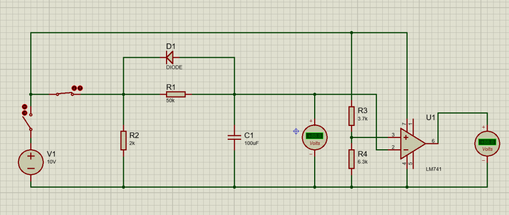Click the DIODE value text below D1
Viewport: 509px width, 215px height.
tap(174, 66)
